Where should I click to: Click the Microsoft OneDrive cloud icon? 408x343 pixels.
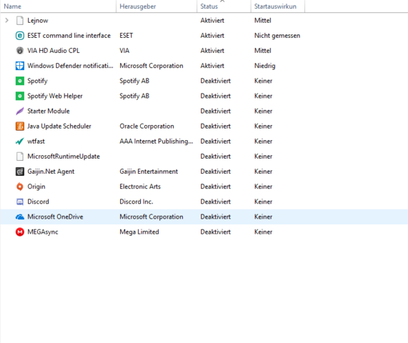coord(20,217)
